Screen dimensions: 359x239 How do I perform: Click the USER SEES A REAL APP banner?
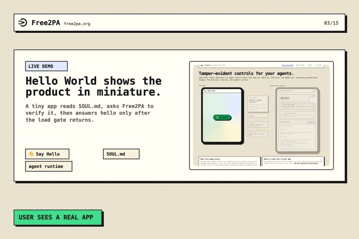click(x=58, y=217)
